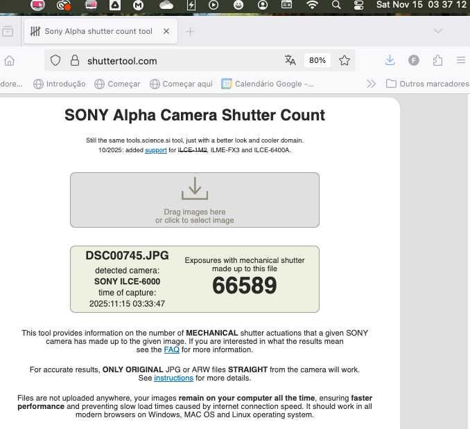This screenshot has height=429, width=470.
Task: Open the Outros marcadores folder
Action: click(x=428, y=84)
